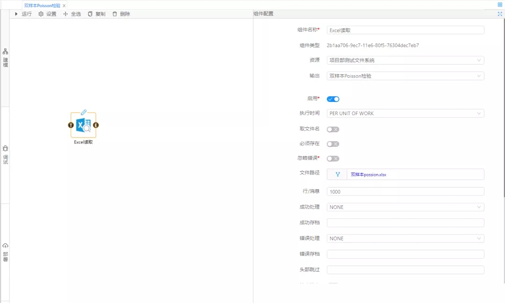The image size is (505, 303).
Task: Open Settings (设置) gear in toolbar
Action: click(41, 14)
